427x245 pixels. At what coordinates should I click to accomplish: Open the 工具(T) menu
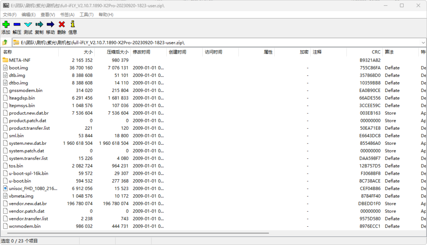tap(86, 15)
